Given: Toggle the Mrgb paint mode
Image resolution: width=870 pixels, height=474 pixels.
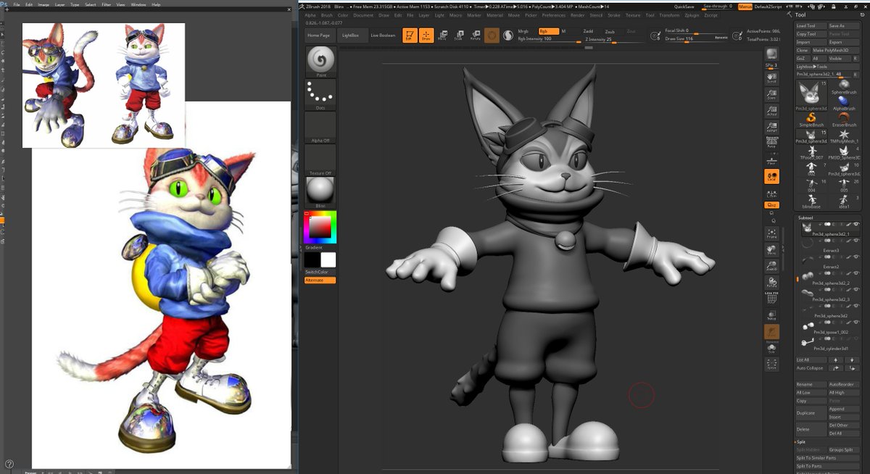Looking at the screenshot, I should pos(526,32).
